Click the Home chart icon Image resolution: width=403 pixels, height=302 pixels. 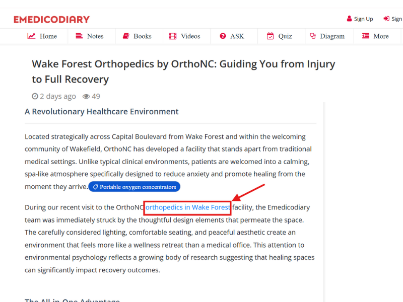[31, 36]
